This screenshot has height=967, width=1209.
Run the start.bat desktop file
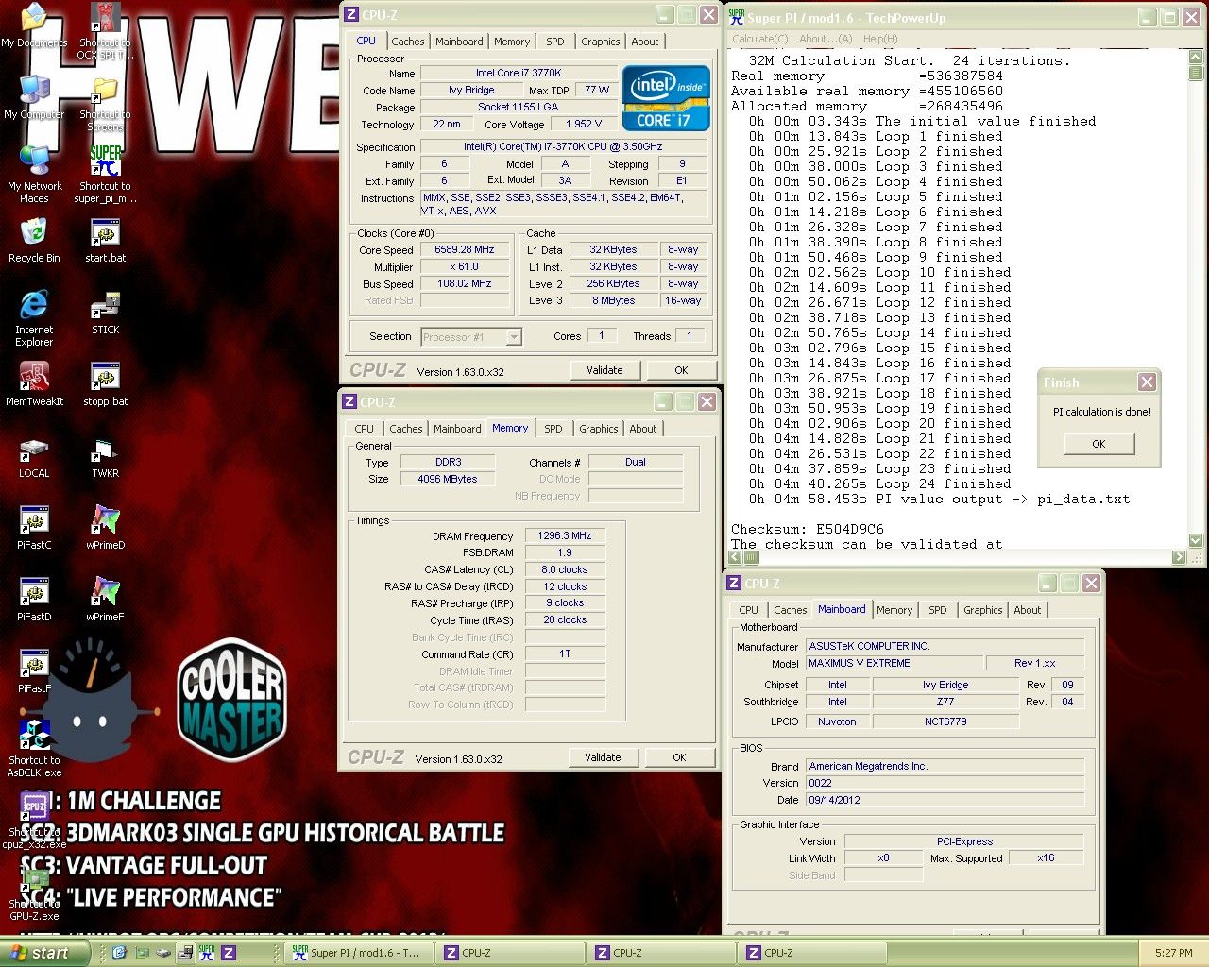pyautogui.click(x=105, y=241)
